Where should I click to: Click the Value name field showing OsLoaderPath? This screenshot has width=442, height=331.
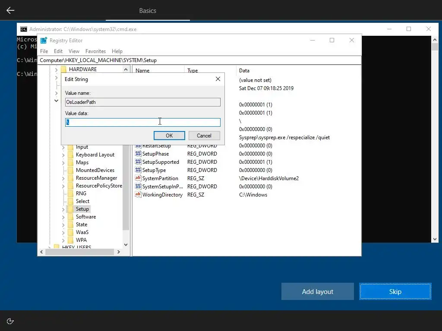click(x=142, y=102)
